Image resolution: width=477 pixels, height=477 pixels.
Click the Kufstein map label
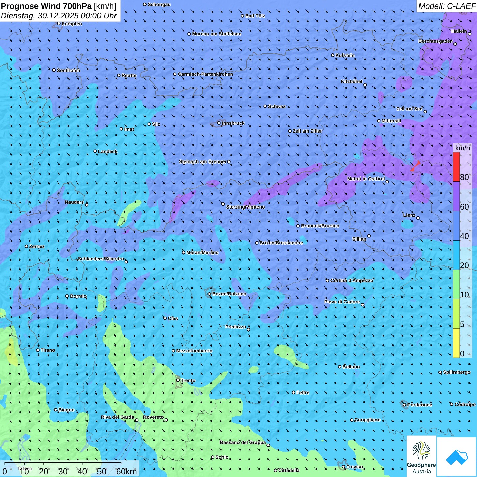coord(345,55)
